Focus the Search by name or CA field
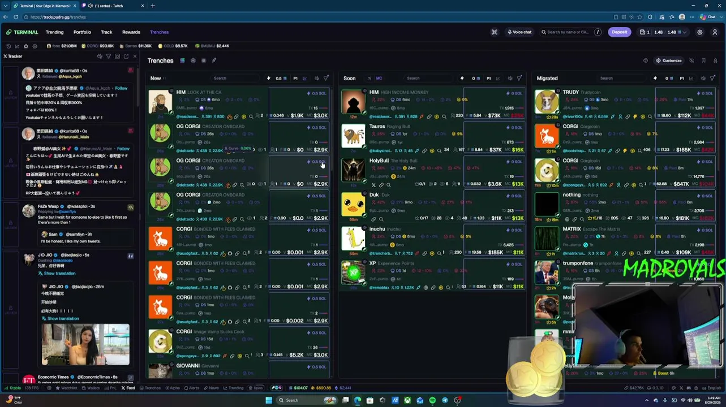The height and width of the screenshot is (407, 726). (570, 32)
